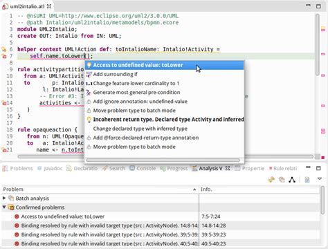The height and width of the screenshot is (249, 328).
Task: Open the Problems view tab
Action: (17, 168)
